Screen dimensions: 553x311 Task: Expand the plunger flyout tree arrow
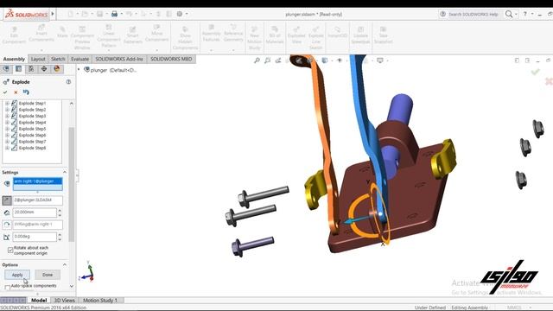coord(79,69)
